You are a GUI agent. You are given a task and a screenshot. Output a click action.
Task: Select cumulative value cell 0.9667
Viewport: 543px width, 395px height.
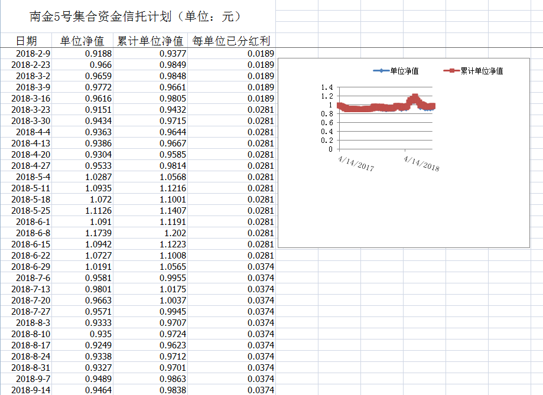[150, 143]
